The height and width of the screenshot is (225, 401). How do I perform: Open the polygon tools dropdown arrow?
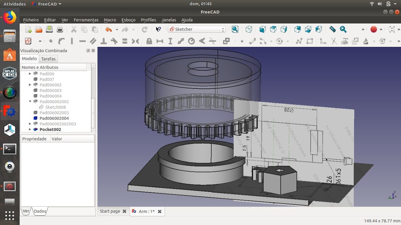pos(390,41)
